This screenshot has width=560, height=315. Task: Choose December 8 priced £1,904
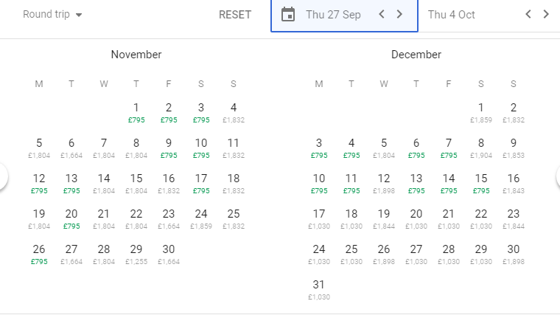click(481, 148)
